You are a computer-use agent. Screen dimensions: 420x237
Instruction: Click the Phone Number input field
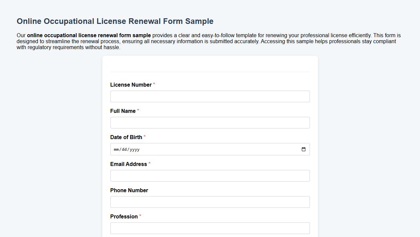(x=210, y=202)
